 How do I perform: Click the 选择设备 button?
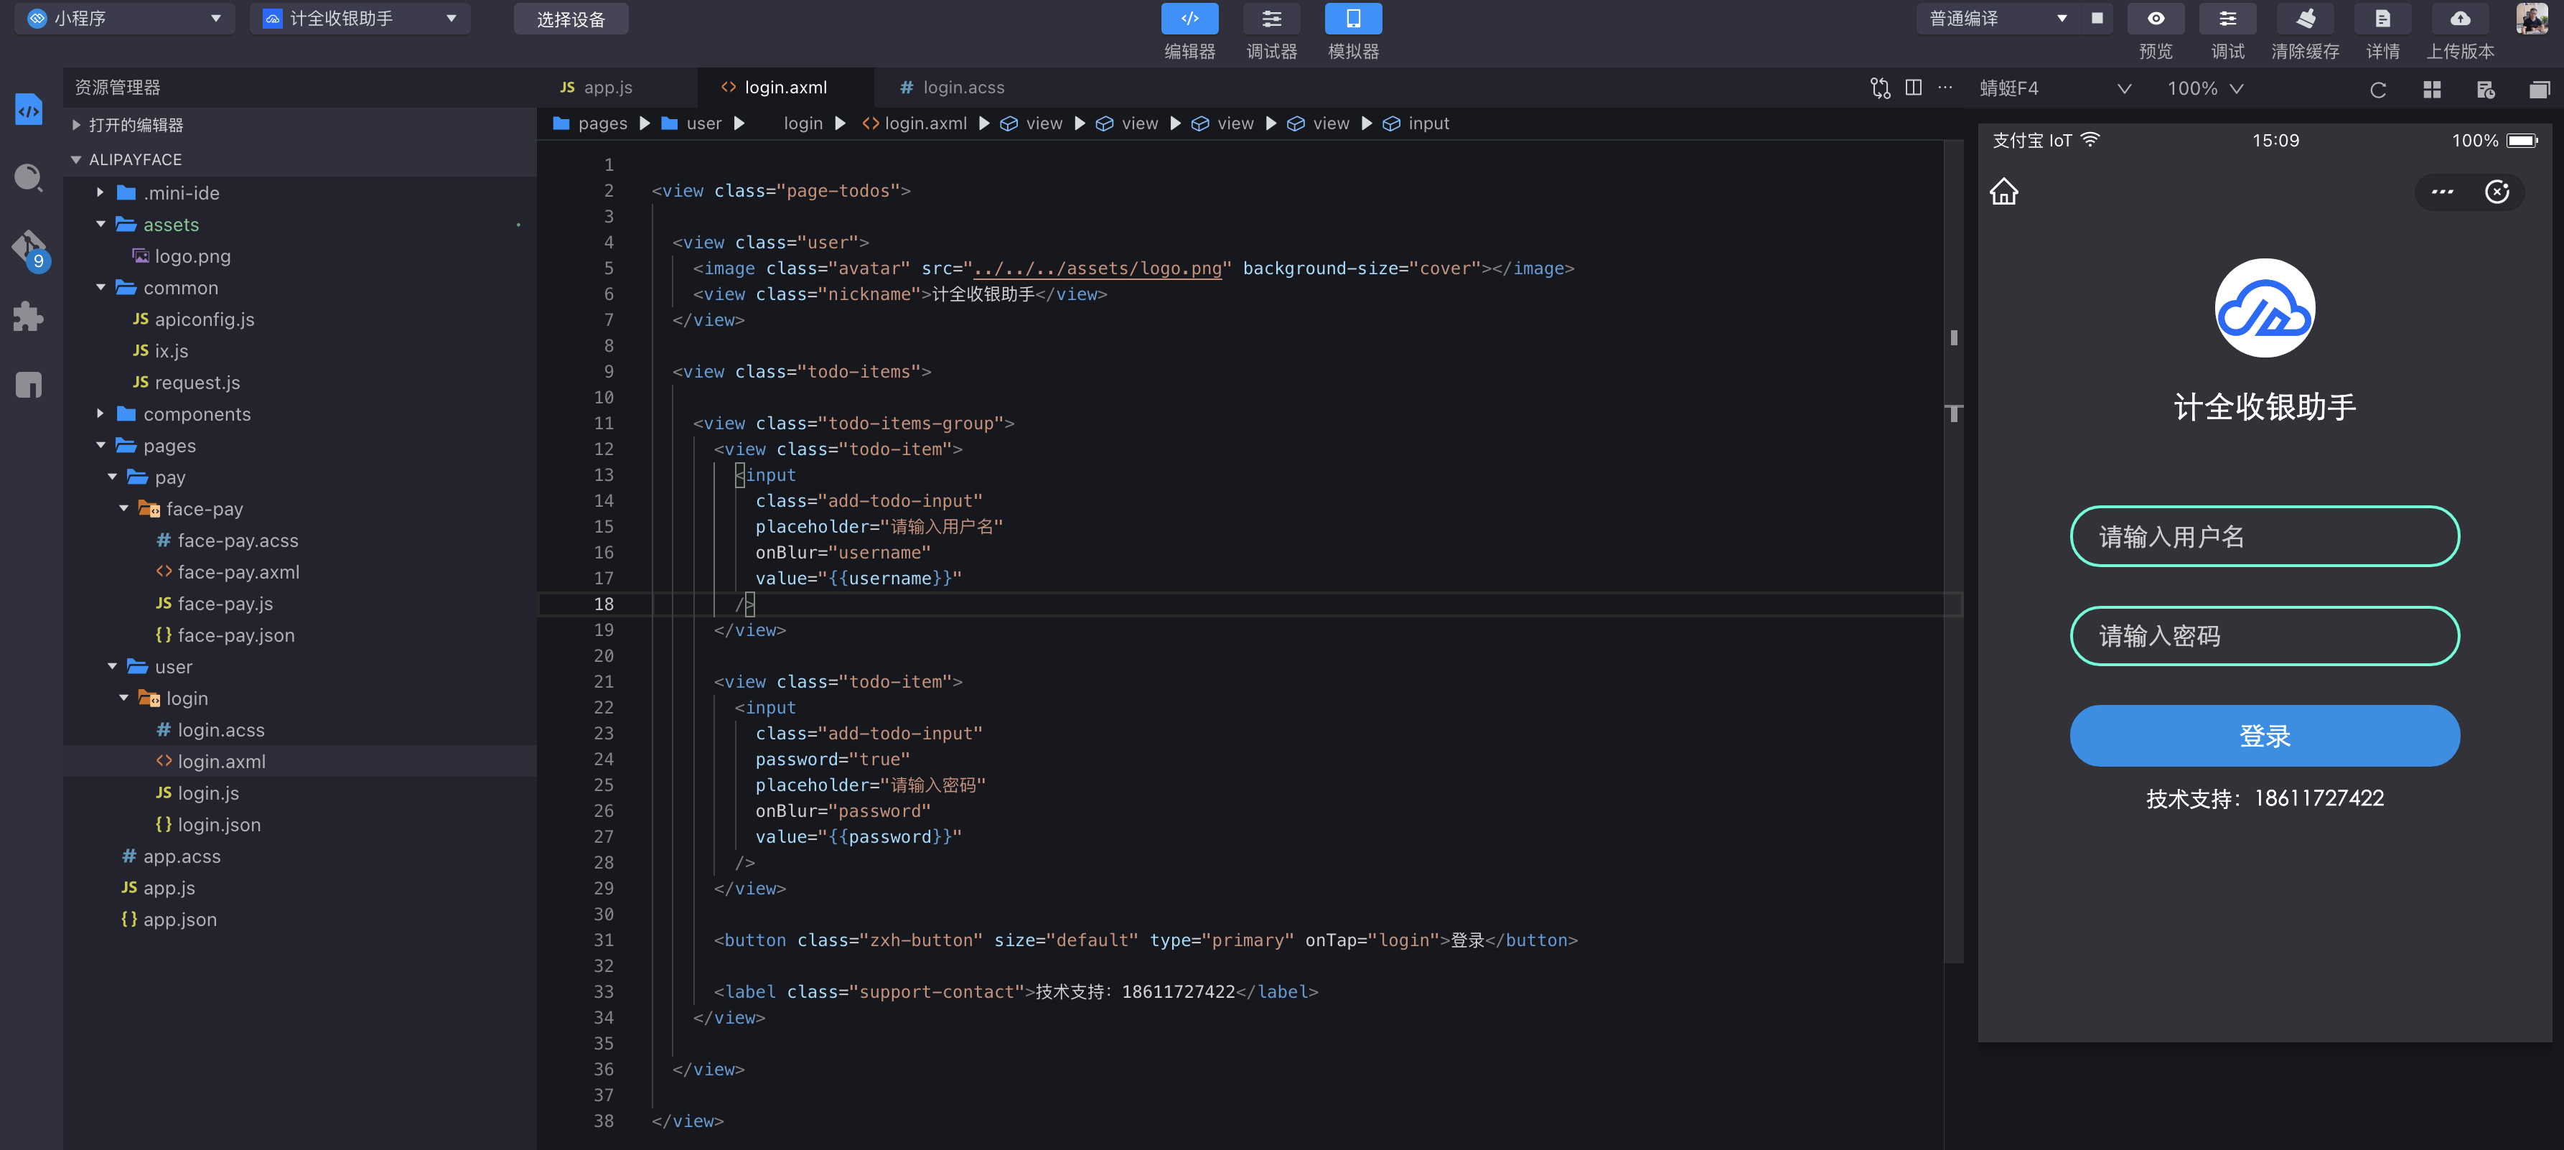coord(571,19)
